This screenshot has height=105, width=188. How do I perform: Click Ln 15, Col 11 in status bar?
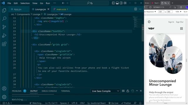(x=51, y=103)
